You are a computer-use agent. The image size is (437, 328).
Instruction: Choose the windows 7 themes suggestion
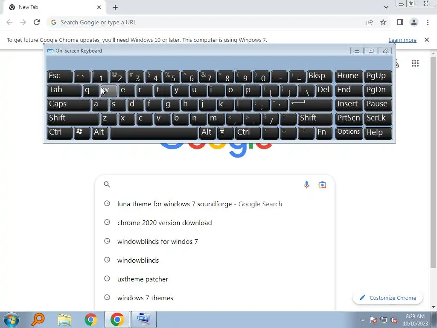215,298
